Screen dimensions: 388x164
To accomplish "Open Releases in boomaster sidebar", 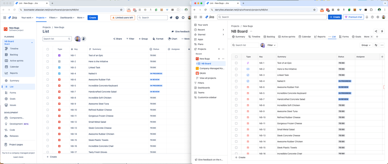I will click(14, 136).
